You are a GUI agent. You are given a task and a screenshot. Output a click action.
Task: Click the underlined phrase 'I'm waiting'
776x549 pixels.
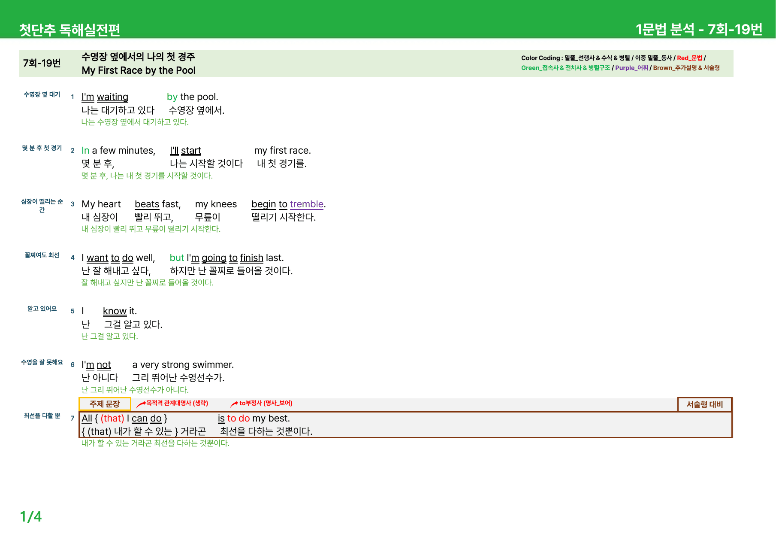[105, 97]
